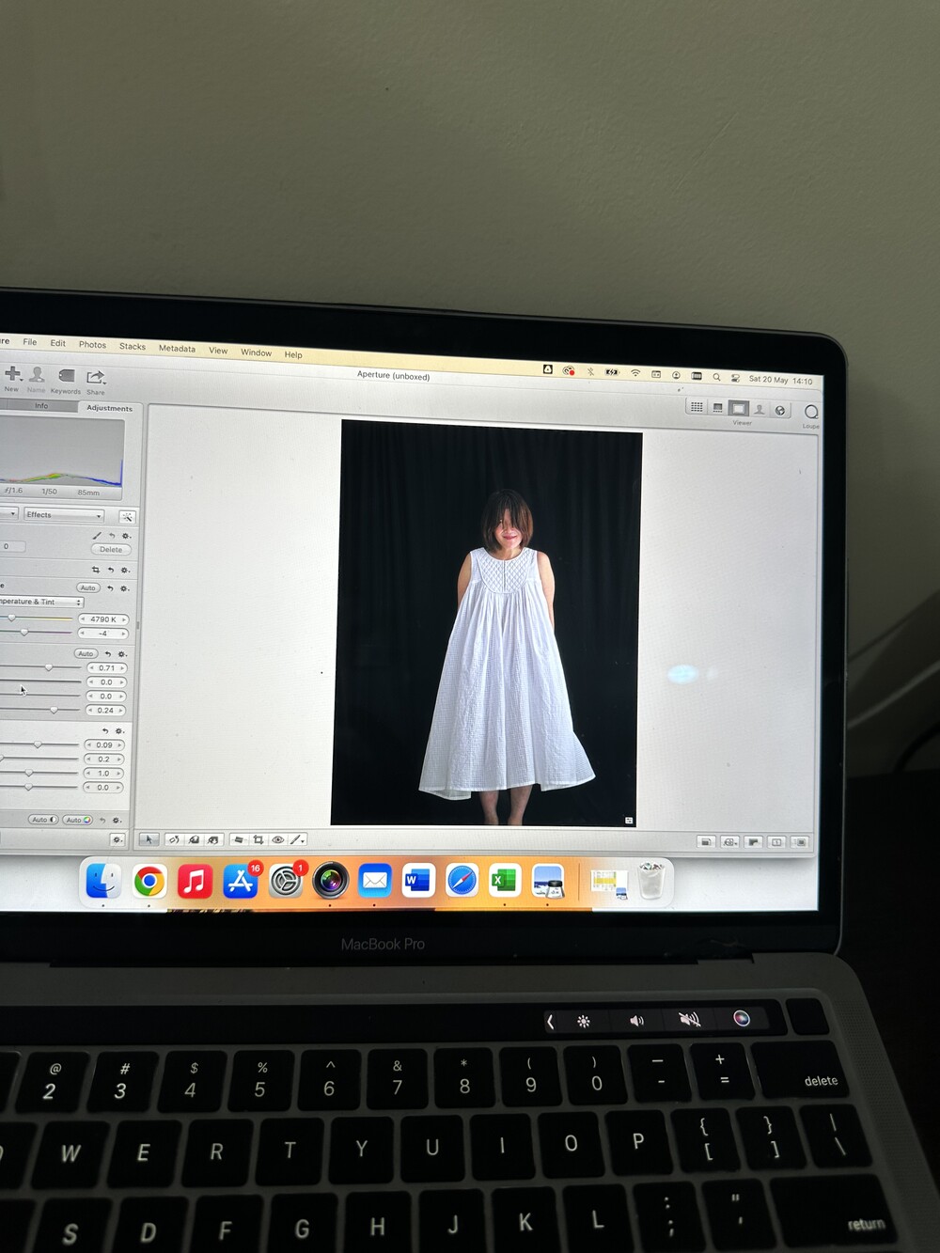Toggle the Viewer-only display mode
The width and height of the screenshot is (940, 1253).
click(739, 409)
